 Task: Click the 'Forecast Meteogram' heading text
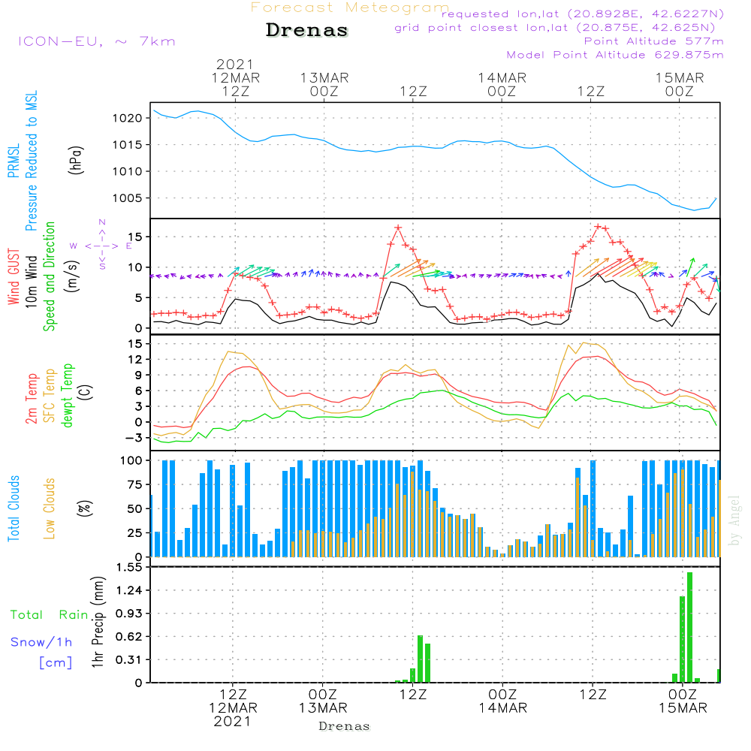(350, 8)
